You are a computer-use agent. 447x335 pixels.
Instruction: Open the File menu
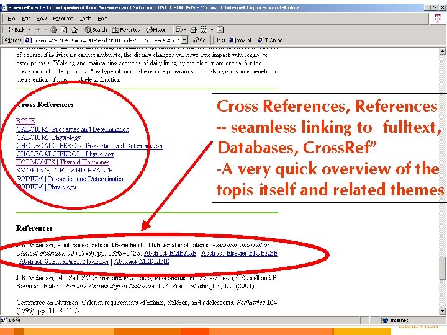coord(11,19)
